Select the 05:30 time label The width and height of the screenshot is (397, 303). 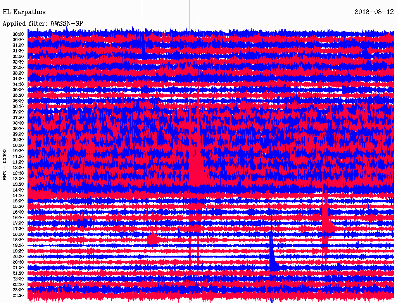tap(18, 96)
